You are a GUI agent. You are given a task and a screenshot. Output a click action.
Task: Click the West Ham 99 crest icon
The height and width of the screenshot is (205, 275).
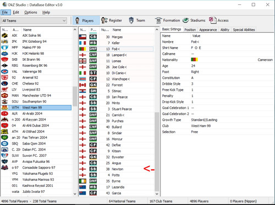coord(4,107)
